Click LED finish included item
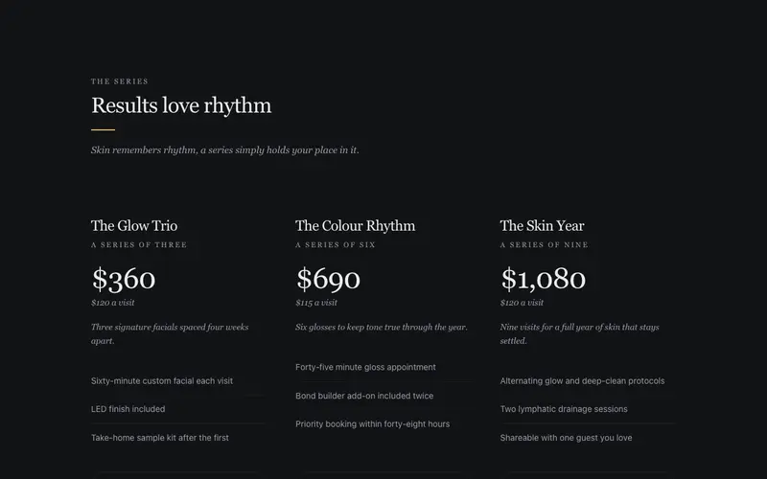767x479 pixels. [128, 409]
